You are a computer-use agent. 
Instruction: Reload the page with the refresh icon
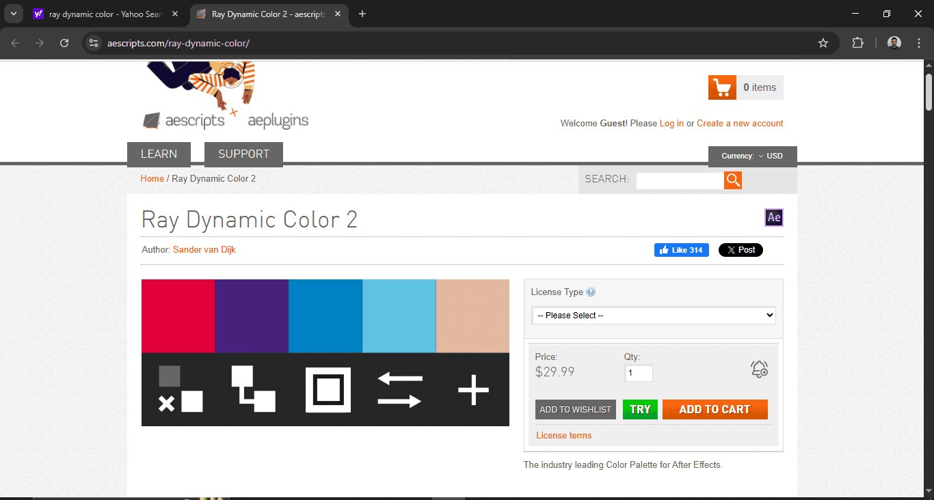pyautogui.click(x=64, y=43)
